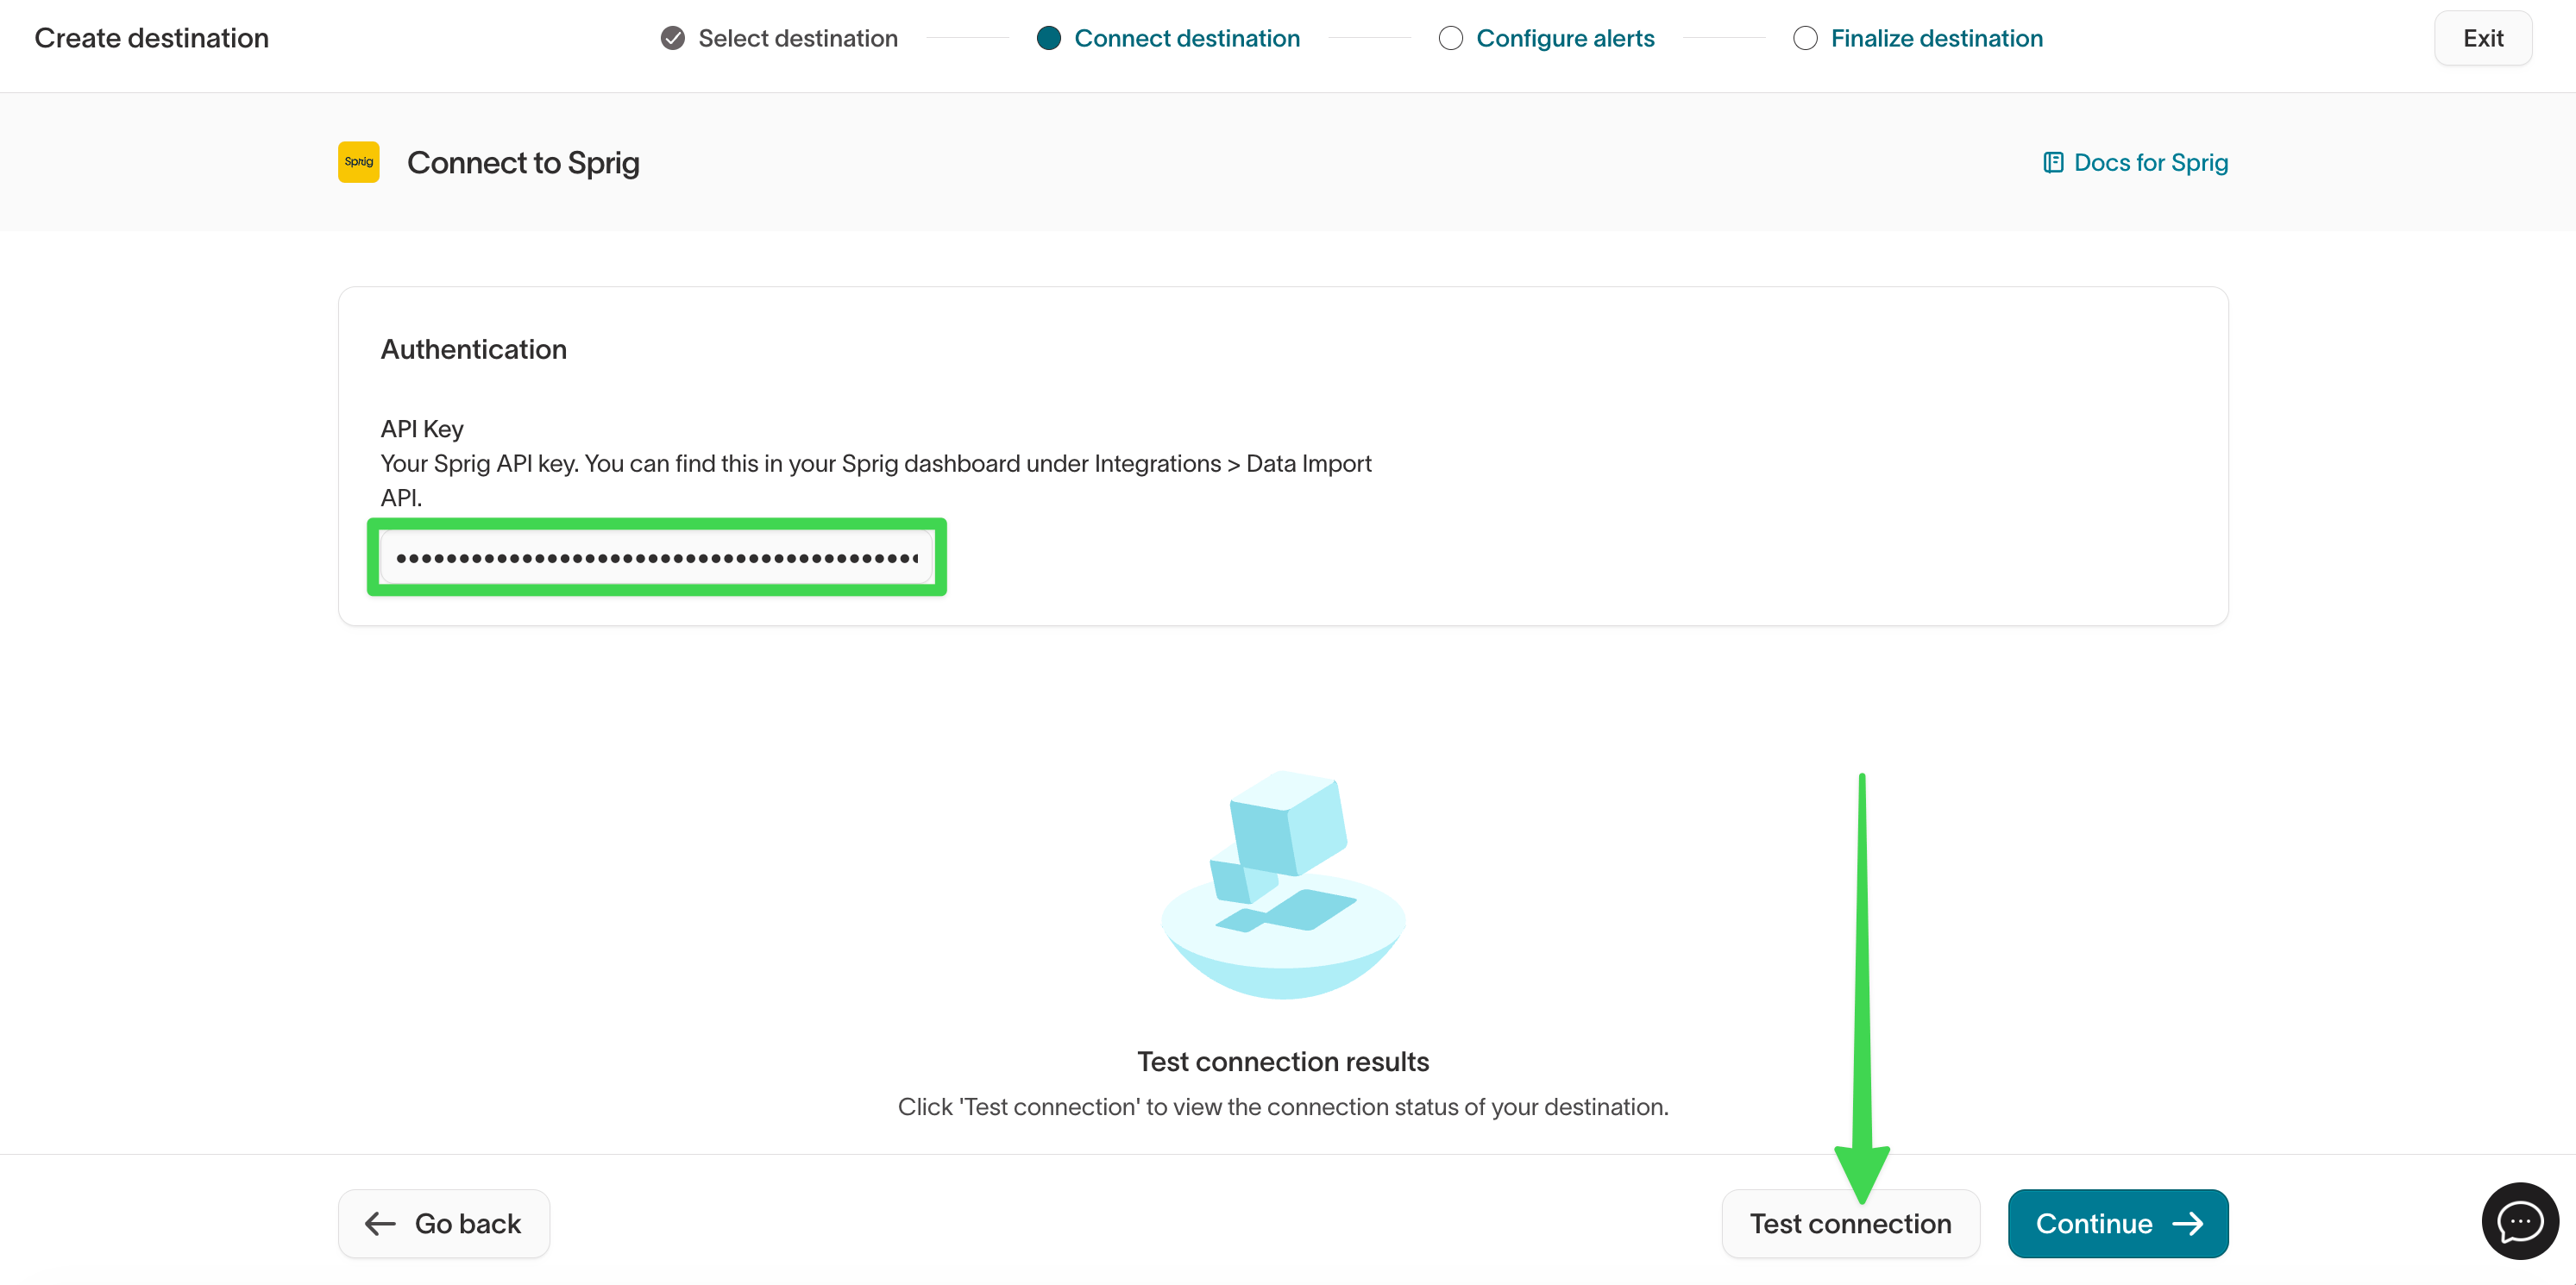Exit the destination creation wizard
This screenshot has height=1285, width=2576.
coord(2482,38)
